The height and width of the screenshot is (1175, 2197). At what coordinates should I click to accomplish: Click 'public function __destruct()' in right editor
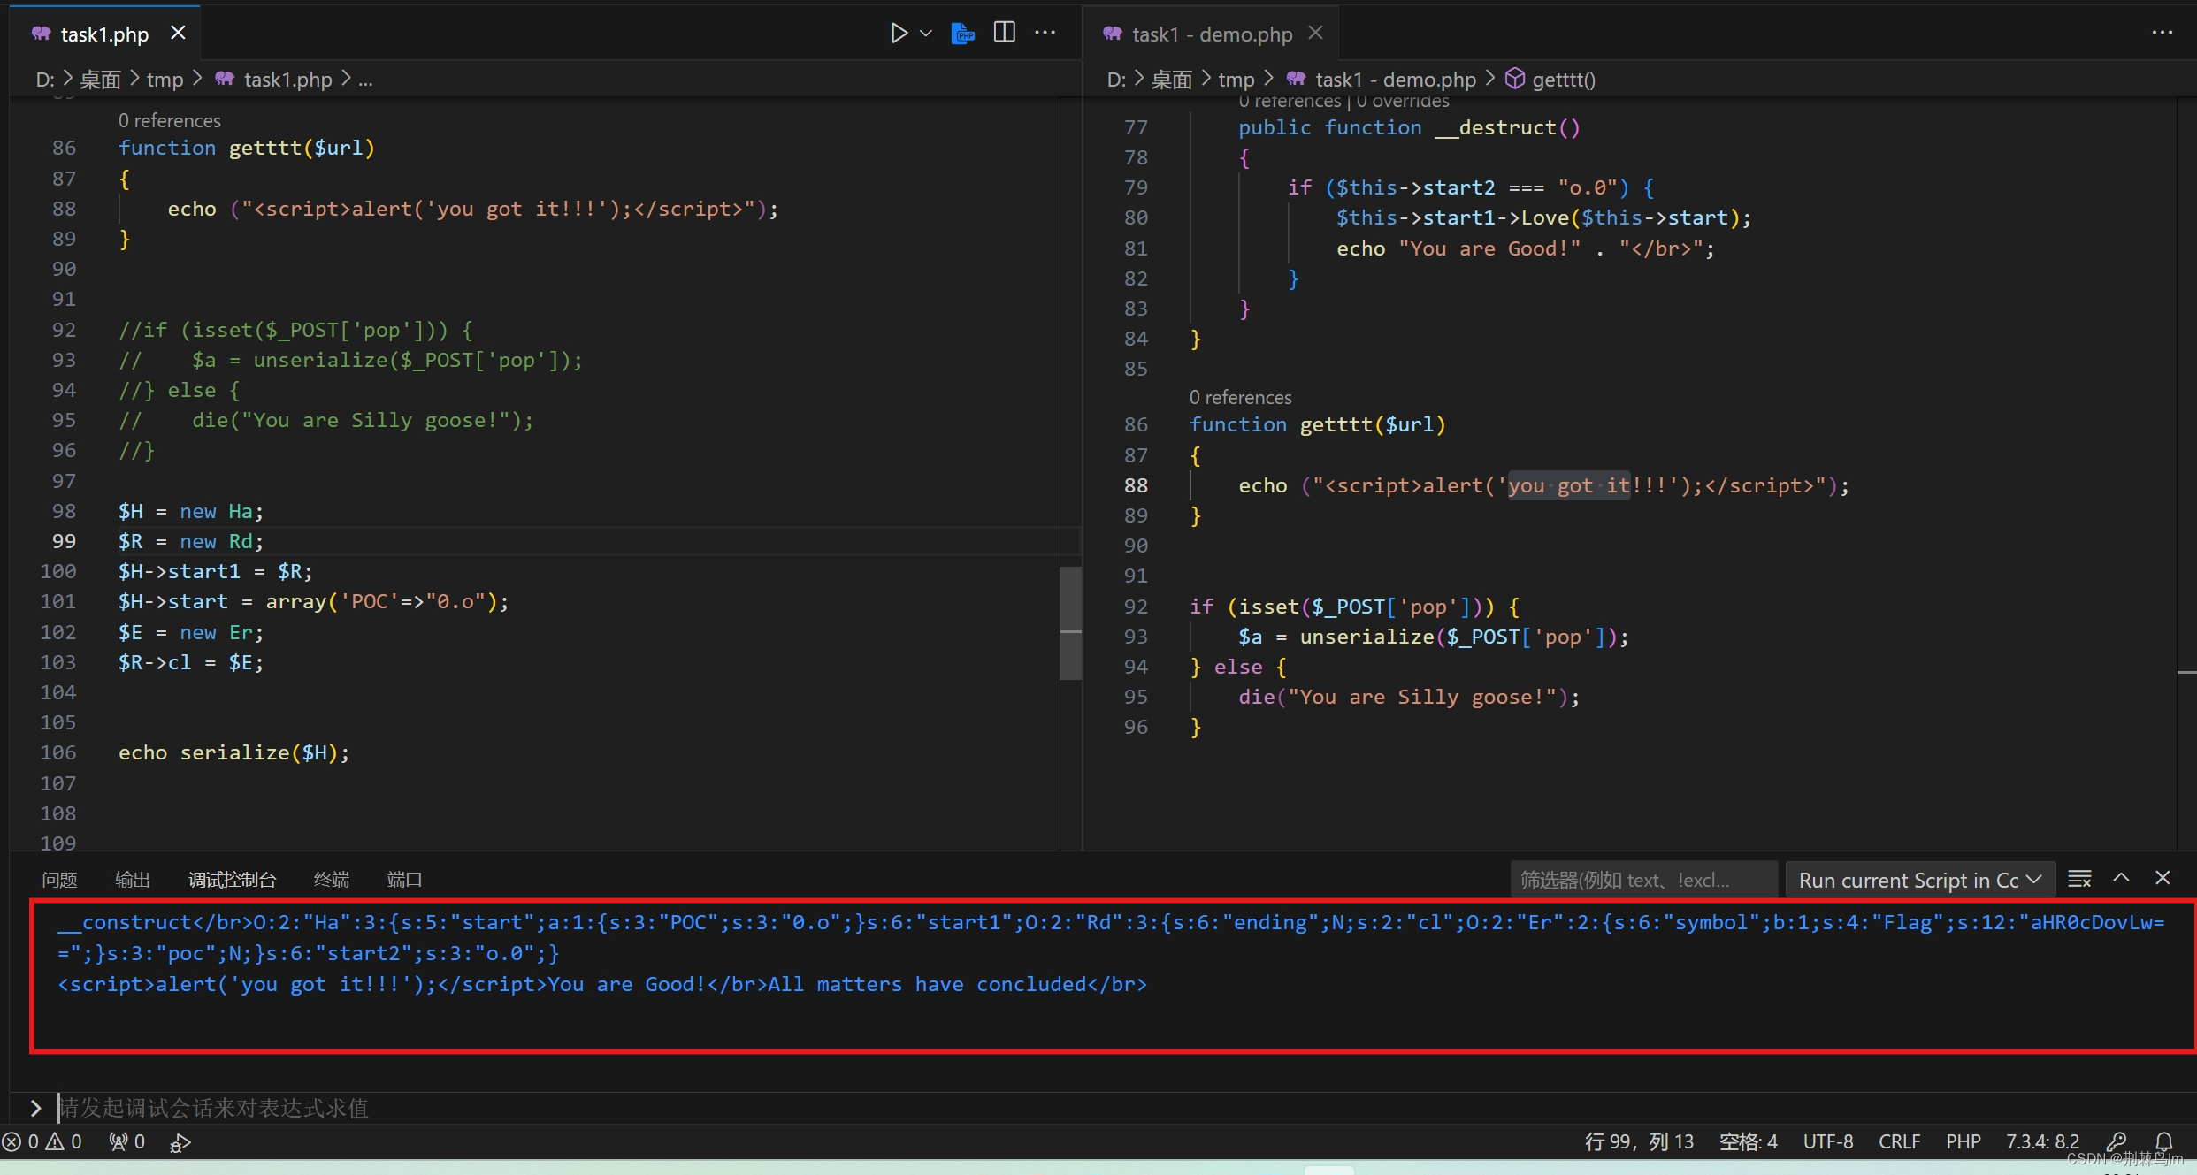click(x=1409, y=127)
